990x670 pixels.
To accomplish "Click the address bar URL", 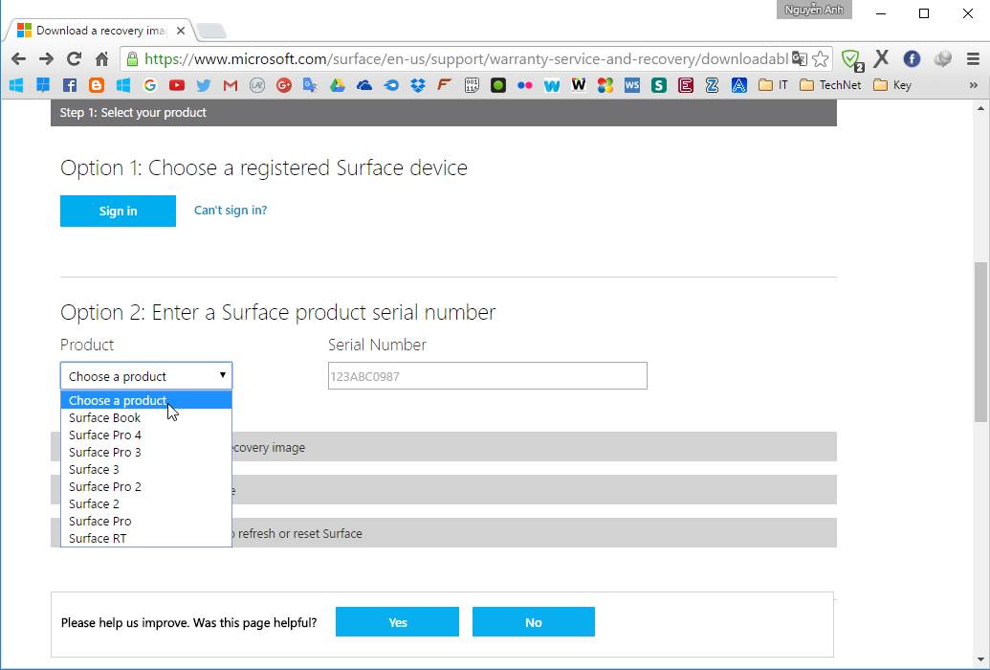I will [466, 58].
